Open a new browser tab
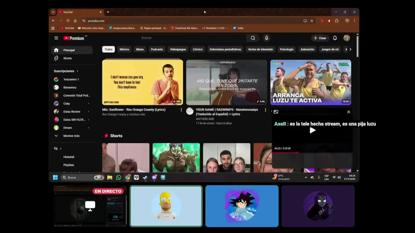The height and width of the screenshot is (233, 415). pyautogui.click(x=108, y=12)
